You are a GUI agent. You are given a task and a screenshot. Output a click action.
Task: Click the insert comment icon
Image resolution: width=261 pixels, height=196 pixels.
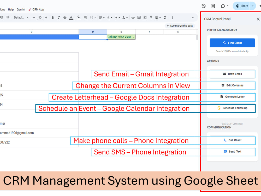click(x=139, y=18)
